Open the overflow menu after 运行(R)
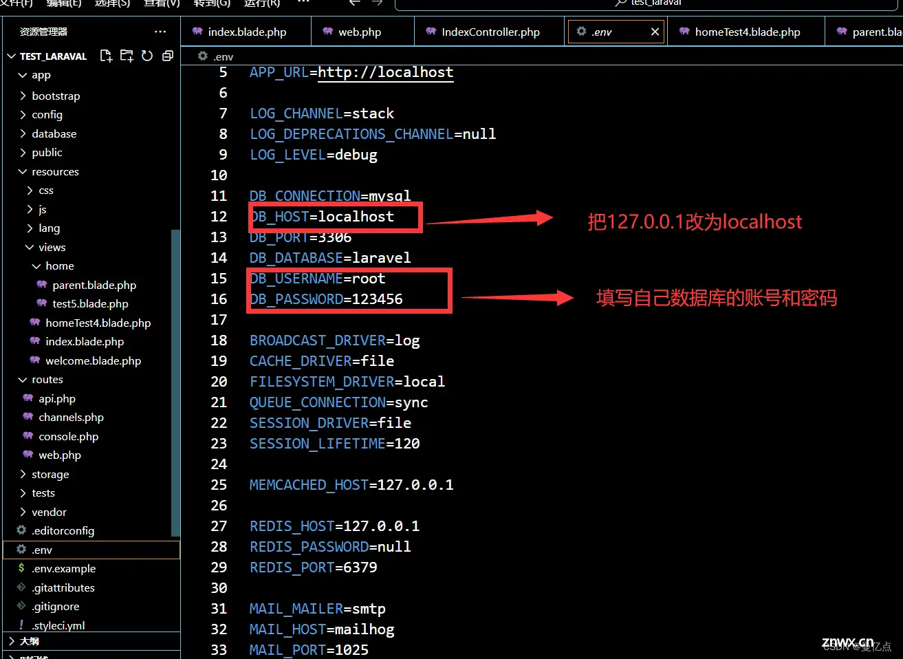Image resolution: width=903 pixels, height=659 pixels. tap(303, 3)
